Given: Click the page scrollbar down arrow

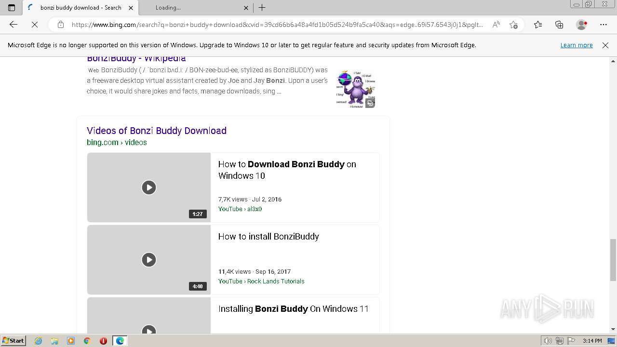Looking at the screenshot, I should (613, 329).
